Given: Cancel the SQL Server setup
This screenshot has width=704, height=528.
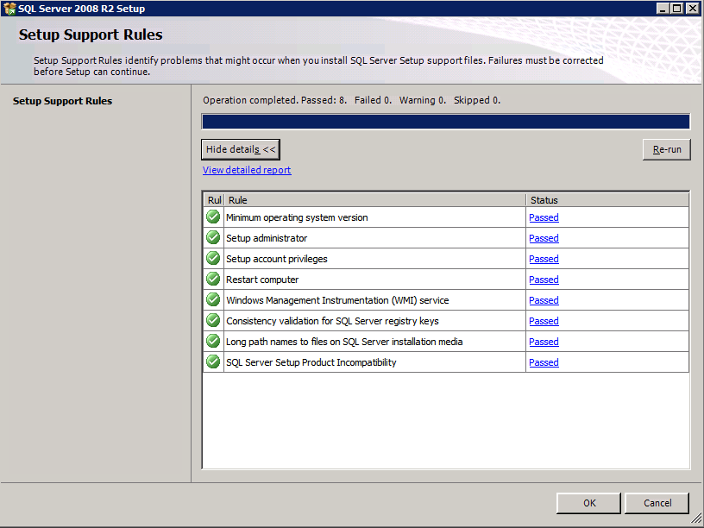Looking at the screenshot, I should [657, 503].
